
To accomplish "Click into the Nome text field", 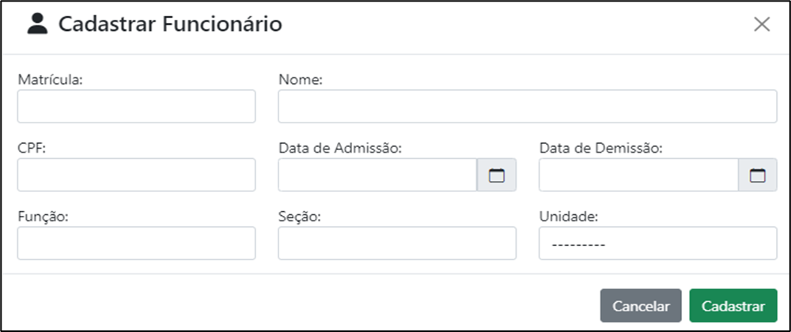I will click(x=528, y=106).
